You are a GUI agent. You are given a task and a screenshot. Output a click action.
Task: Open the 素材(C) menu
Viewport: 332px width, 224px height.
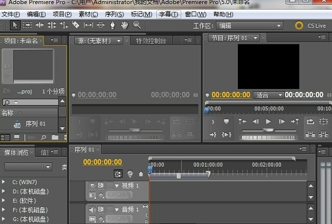pos(88,14)
